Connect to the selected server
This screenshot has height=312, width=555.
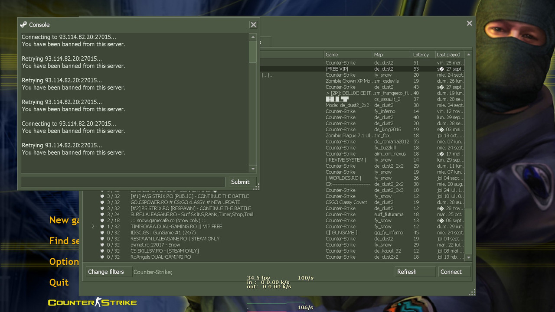(454, 272)
